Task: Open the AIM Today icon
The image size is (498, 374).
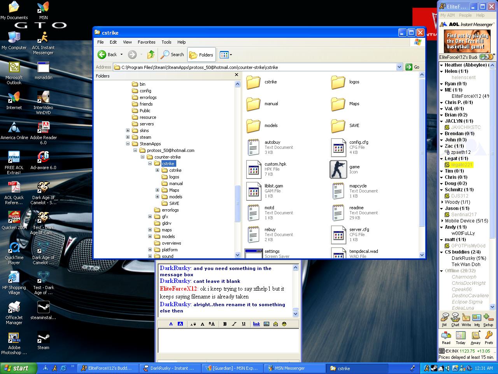Action: click(x=461, y=338)
